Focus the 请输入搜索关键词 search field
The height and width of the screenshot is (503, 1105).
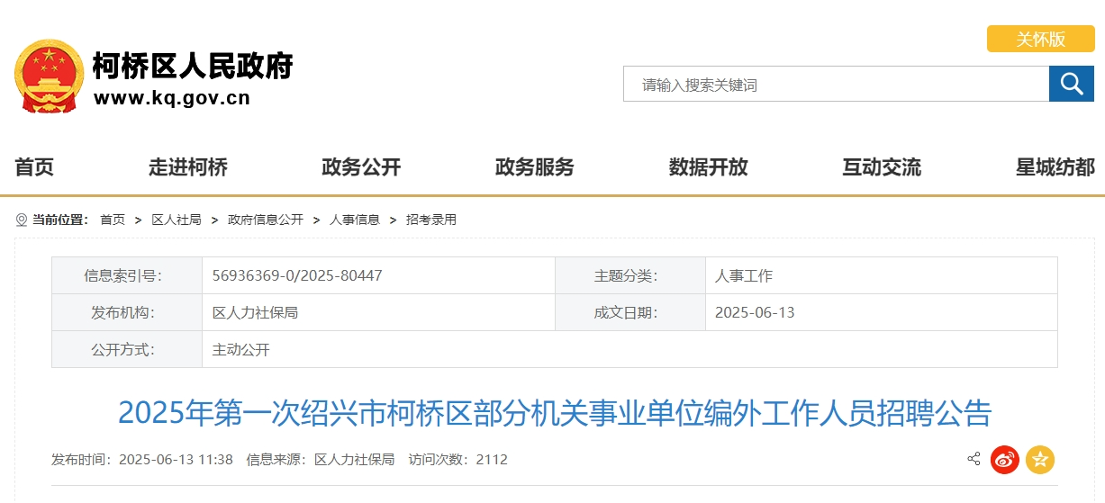point(837,84)
